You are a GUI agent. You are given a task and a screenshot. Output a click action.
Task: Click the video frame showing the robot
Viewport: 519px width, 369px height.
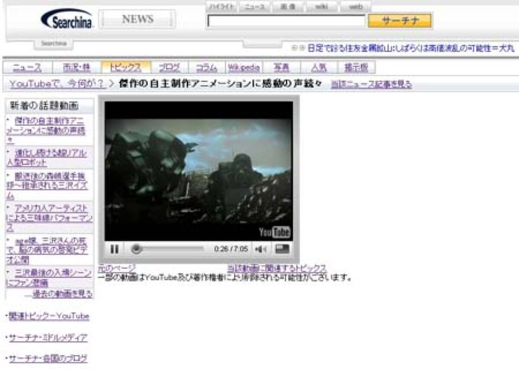coord(199,171)
